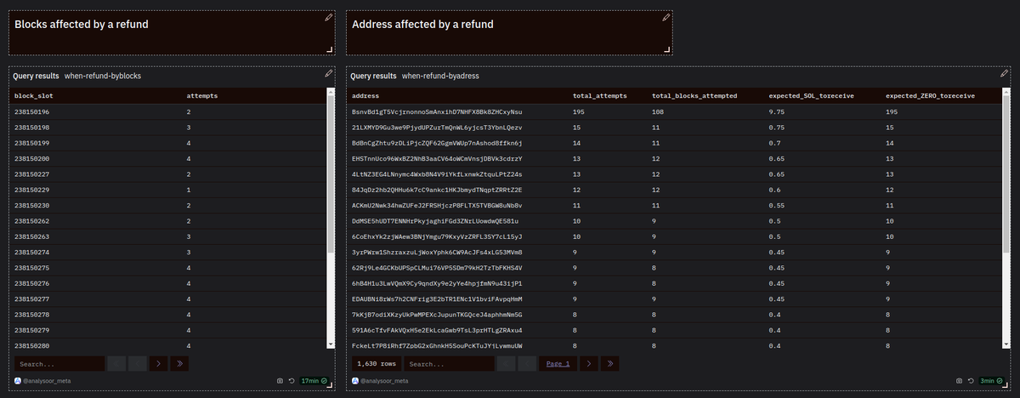This screenshot has height=398, width=1020.
Task: Go to previous page of address table
Action: [x=528, y=364]
